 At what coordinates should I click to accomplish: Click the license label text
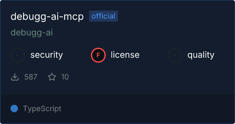coord(125,55)
